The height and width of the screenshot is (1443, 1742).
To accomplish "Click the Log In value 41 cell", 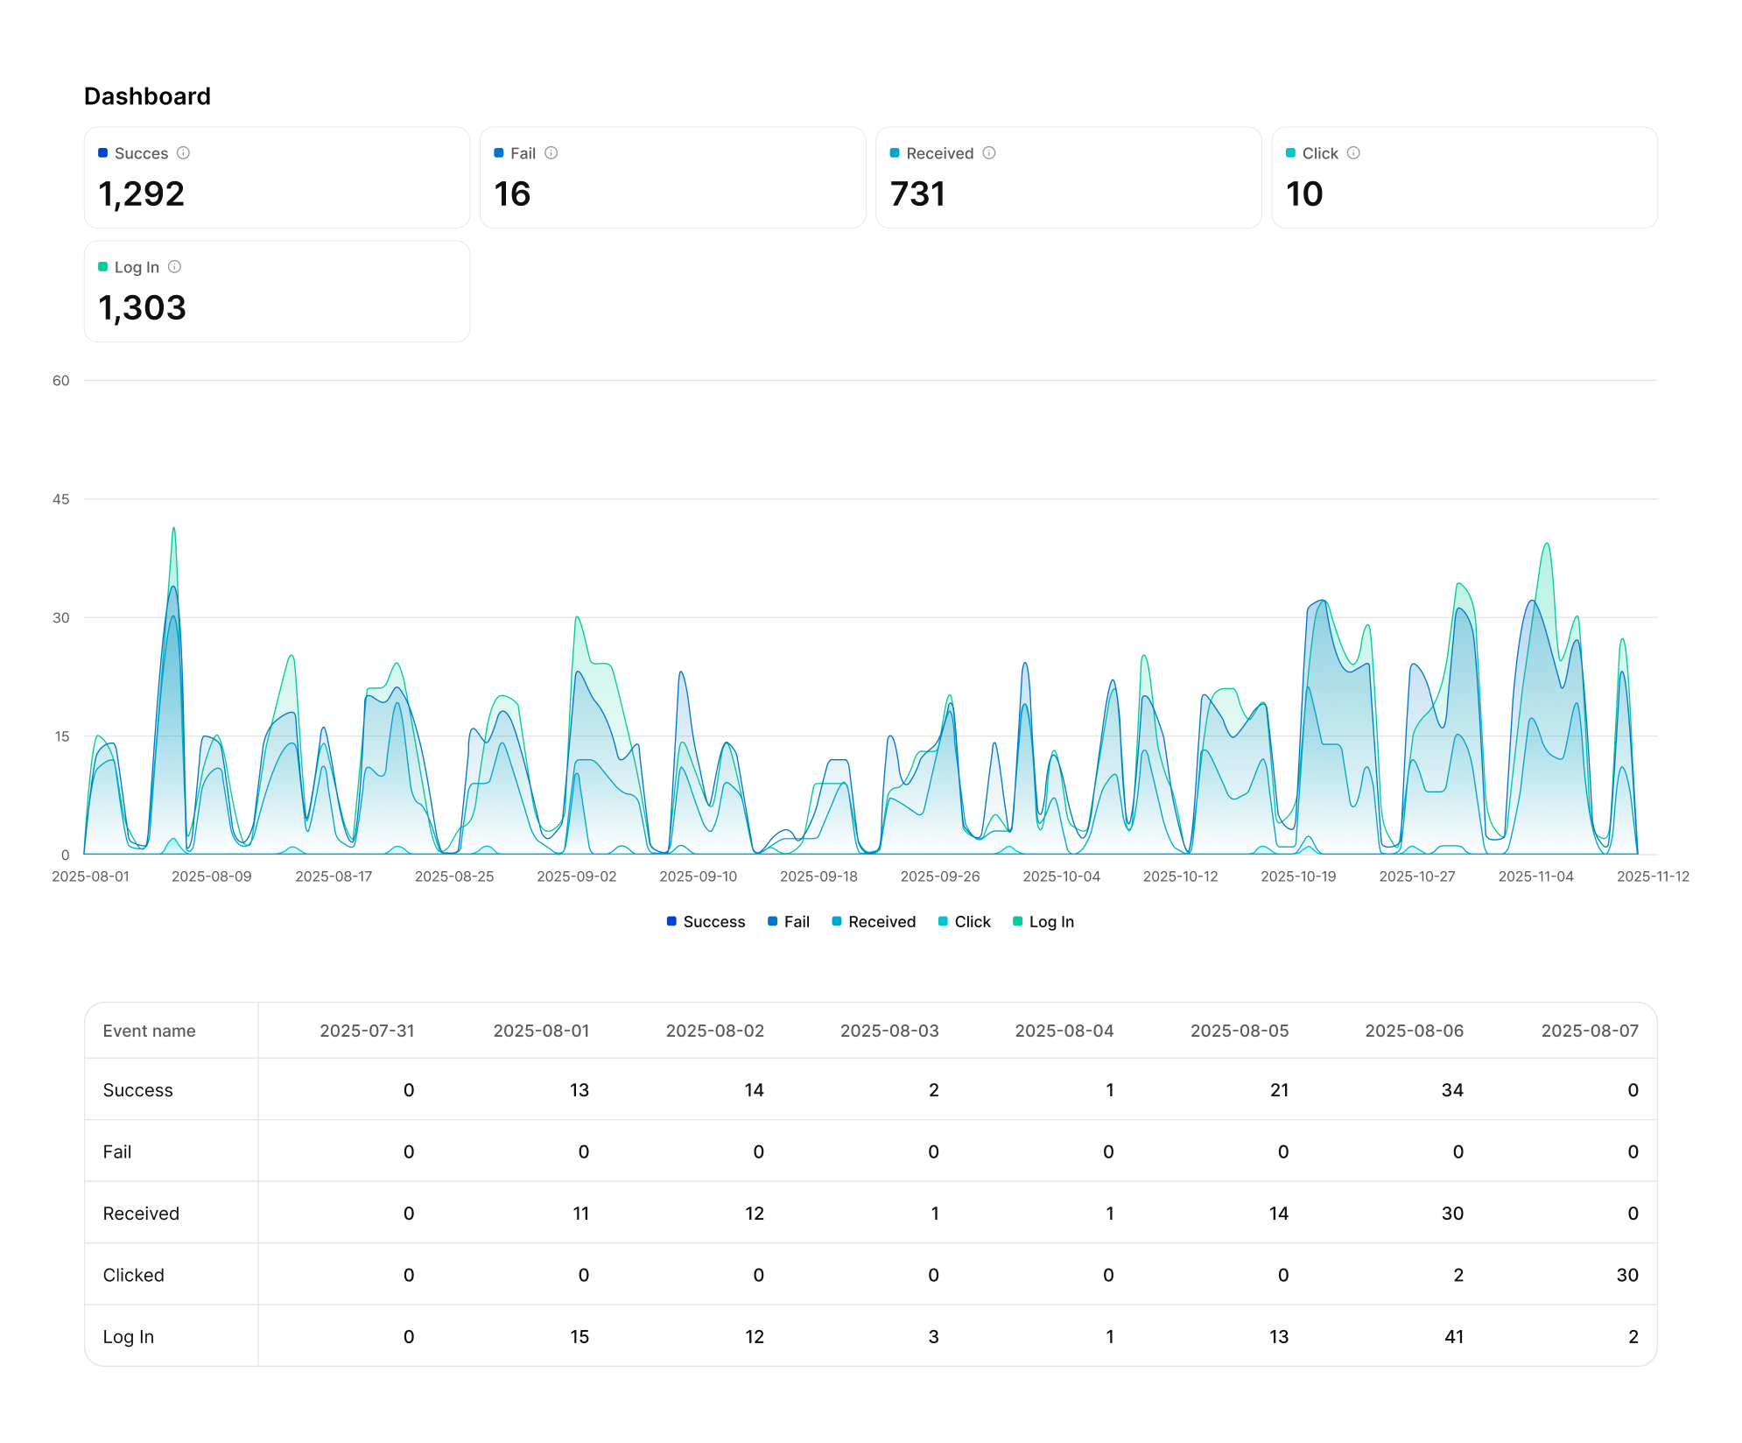I will point(1453,1337).
